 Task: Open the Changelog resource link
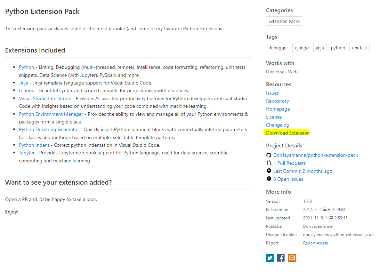[278, 125]
